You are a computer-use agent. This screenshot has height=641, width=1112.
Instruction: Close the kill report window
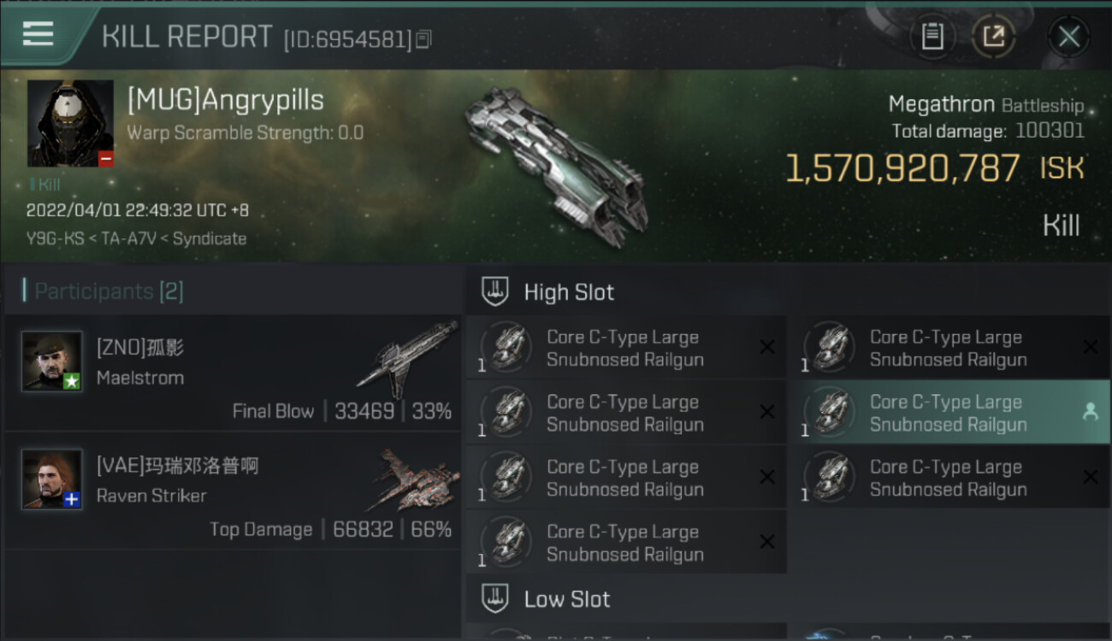[1068, 37]
